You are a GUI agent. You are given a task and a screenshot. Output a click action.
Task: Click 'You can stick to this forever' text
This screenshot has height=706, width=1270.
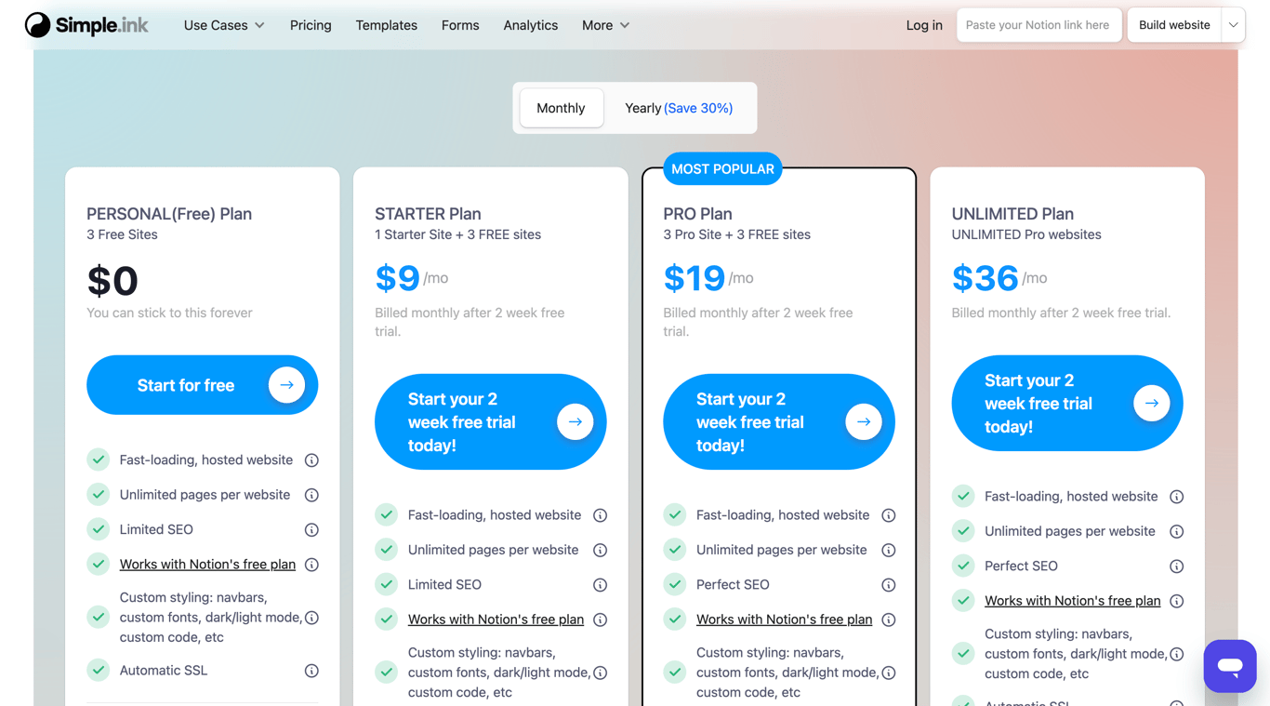coord(169,313)
